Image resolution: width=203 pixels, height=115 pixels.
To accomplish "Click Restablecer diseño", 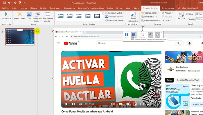I will tap(48, 17).
